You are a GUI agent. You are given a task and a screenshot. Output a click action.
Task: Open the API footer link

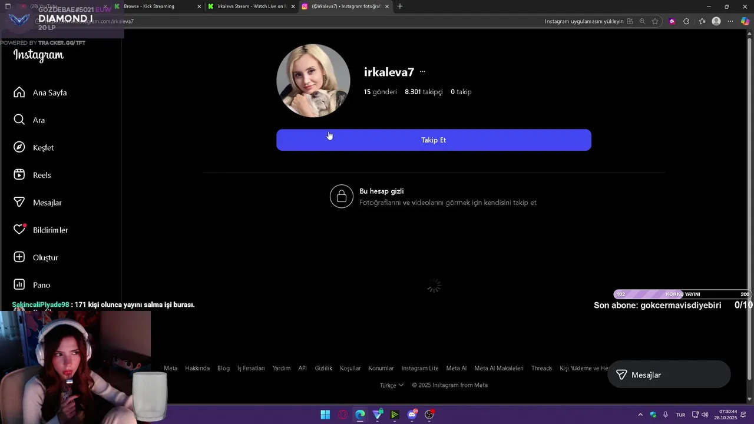pyautogui.click(x=303, y=368)
